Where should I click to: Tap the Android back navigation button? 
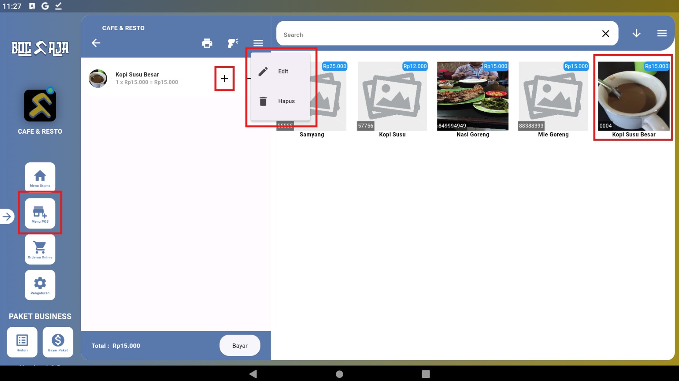click(x=253, y=374)
